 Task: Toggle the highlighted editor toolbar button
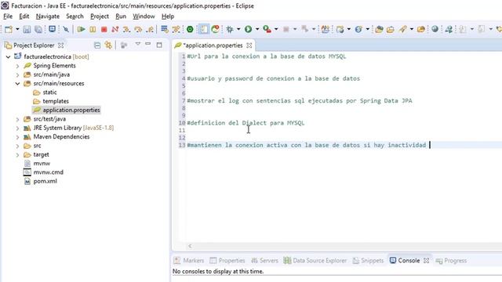204,30
